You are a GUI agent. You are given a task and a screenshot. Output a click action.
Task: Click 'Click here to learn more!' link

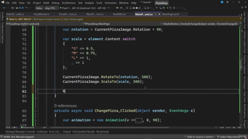coord(46,19)
